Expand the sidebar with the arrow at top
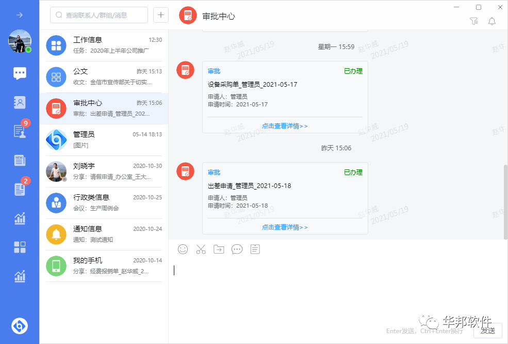Image resolution: width=508 pixels, height=344 pixels. [x=19, y=14]
